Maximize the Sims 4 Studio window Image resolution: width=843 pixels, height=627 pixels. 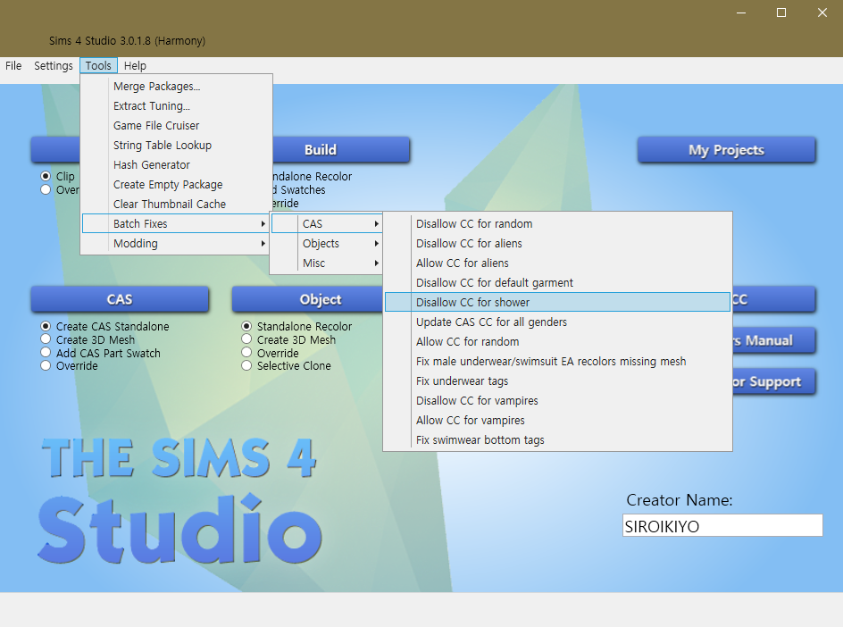pyautogui.click(x=781, y=13)
